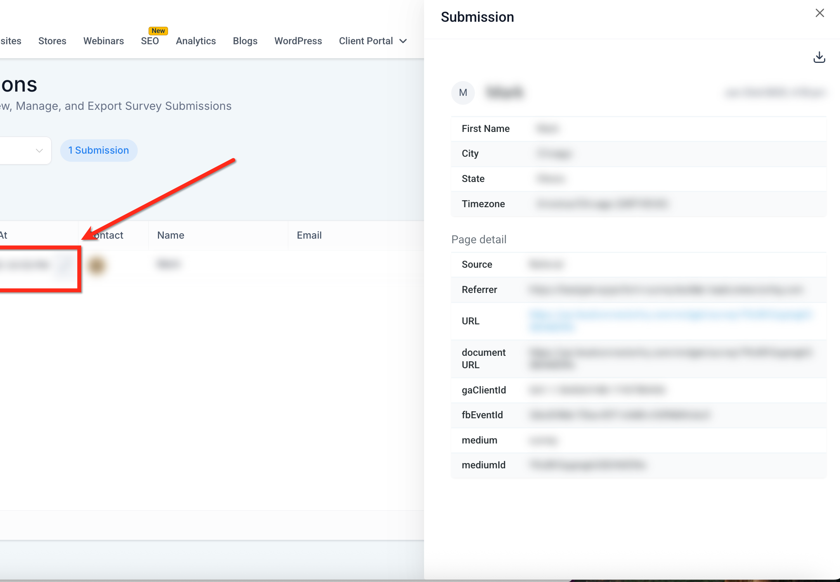Screen dimensions: 840x582
Task: Click the Email column header
Action: point(309,235)
